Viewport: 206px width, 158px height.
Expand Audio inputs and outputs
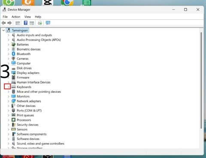click(9, 35)
